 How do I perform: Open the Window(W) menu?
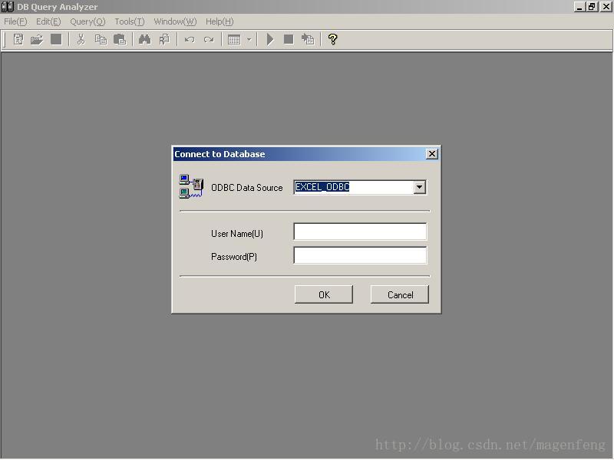[175, 21]
